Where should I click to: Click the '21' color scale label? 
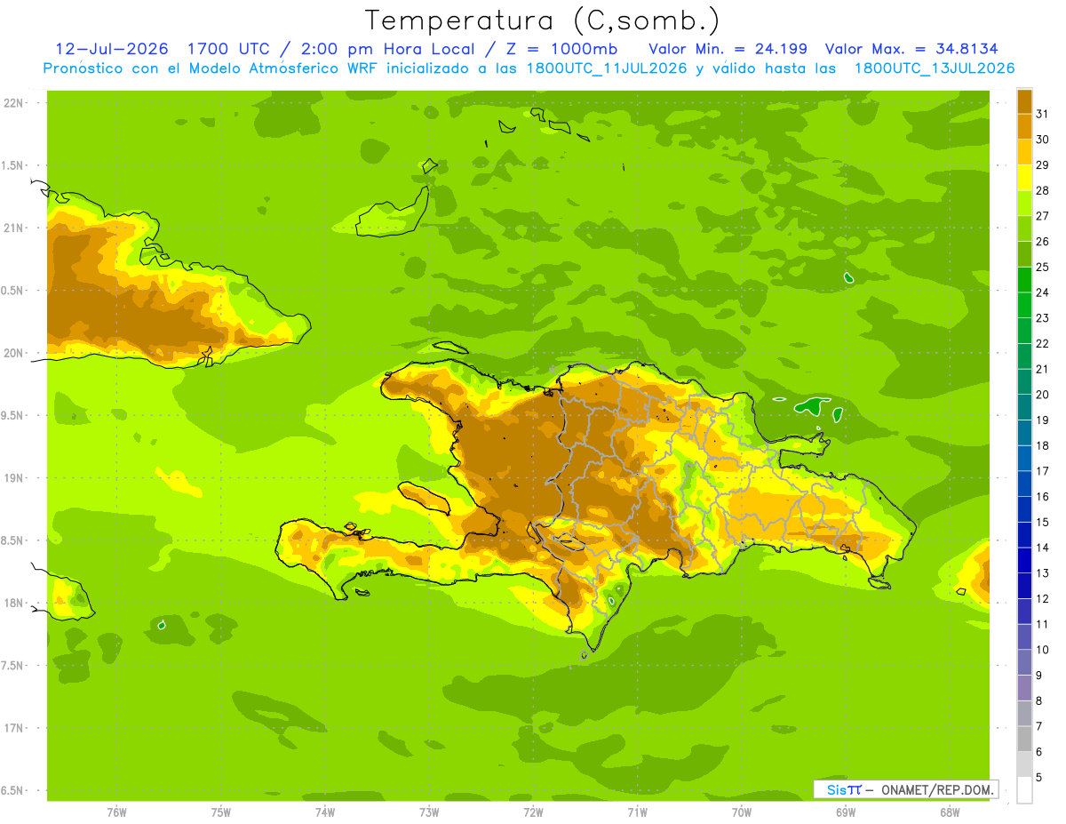(x=1042, y=369)
